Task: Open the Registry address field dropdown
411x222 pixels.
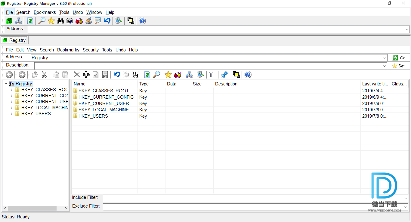Action: tap(385, 58)
